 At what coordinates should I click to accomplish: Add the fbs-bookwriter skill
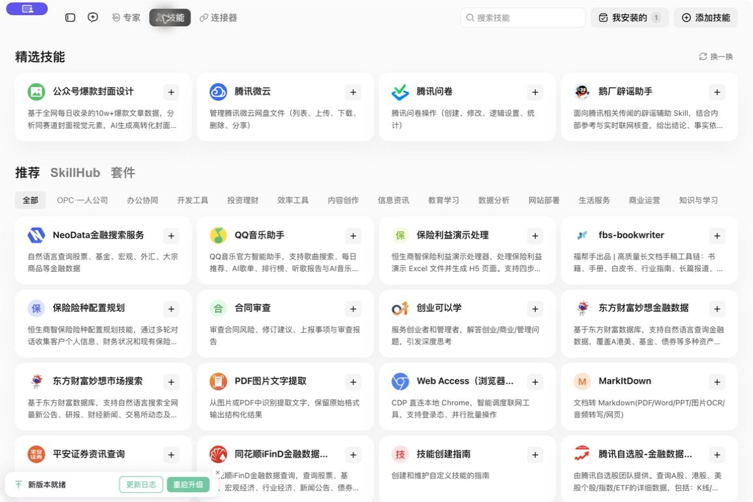717,236
